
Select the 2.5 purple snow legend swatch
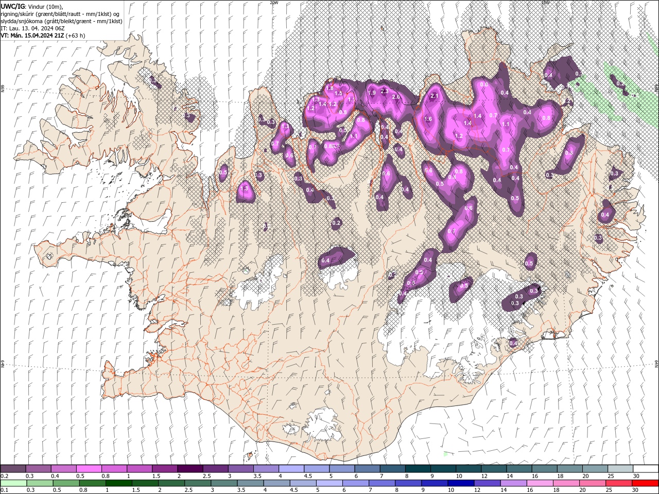click(216, 469)
